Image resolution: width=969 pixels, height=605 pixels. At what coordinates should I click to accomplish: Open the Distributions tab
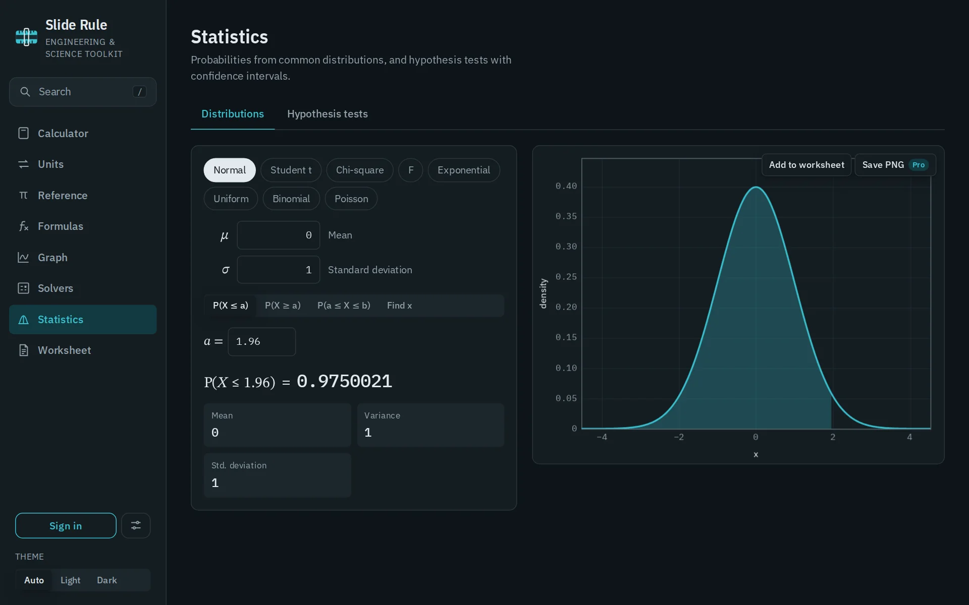[233, 114]
